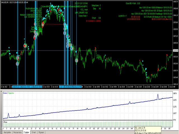179x134 pixels.
Task: Click the 'LeyterOn = 1' label
Action: (x=123, y=16)
